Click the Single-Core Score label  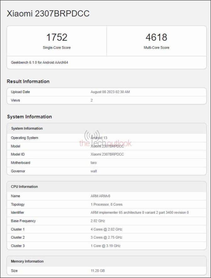57,47
